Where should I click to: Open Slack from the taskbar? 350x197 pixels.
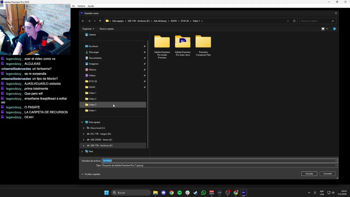click(187, 193)
